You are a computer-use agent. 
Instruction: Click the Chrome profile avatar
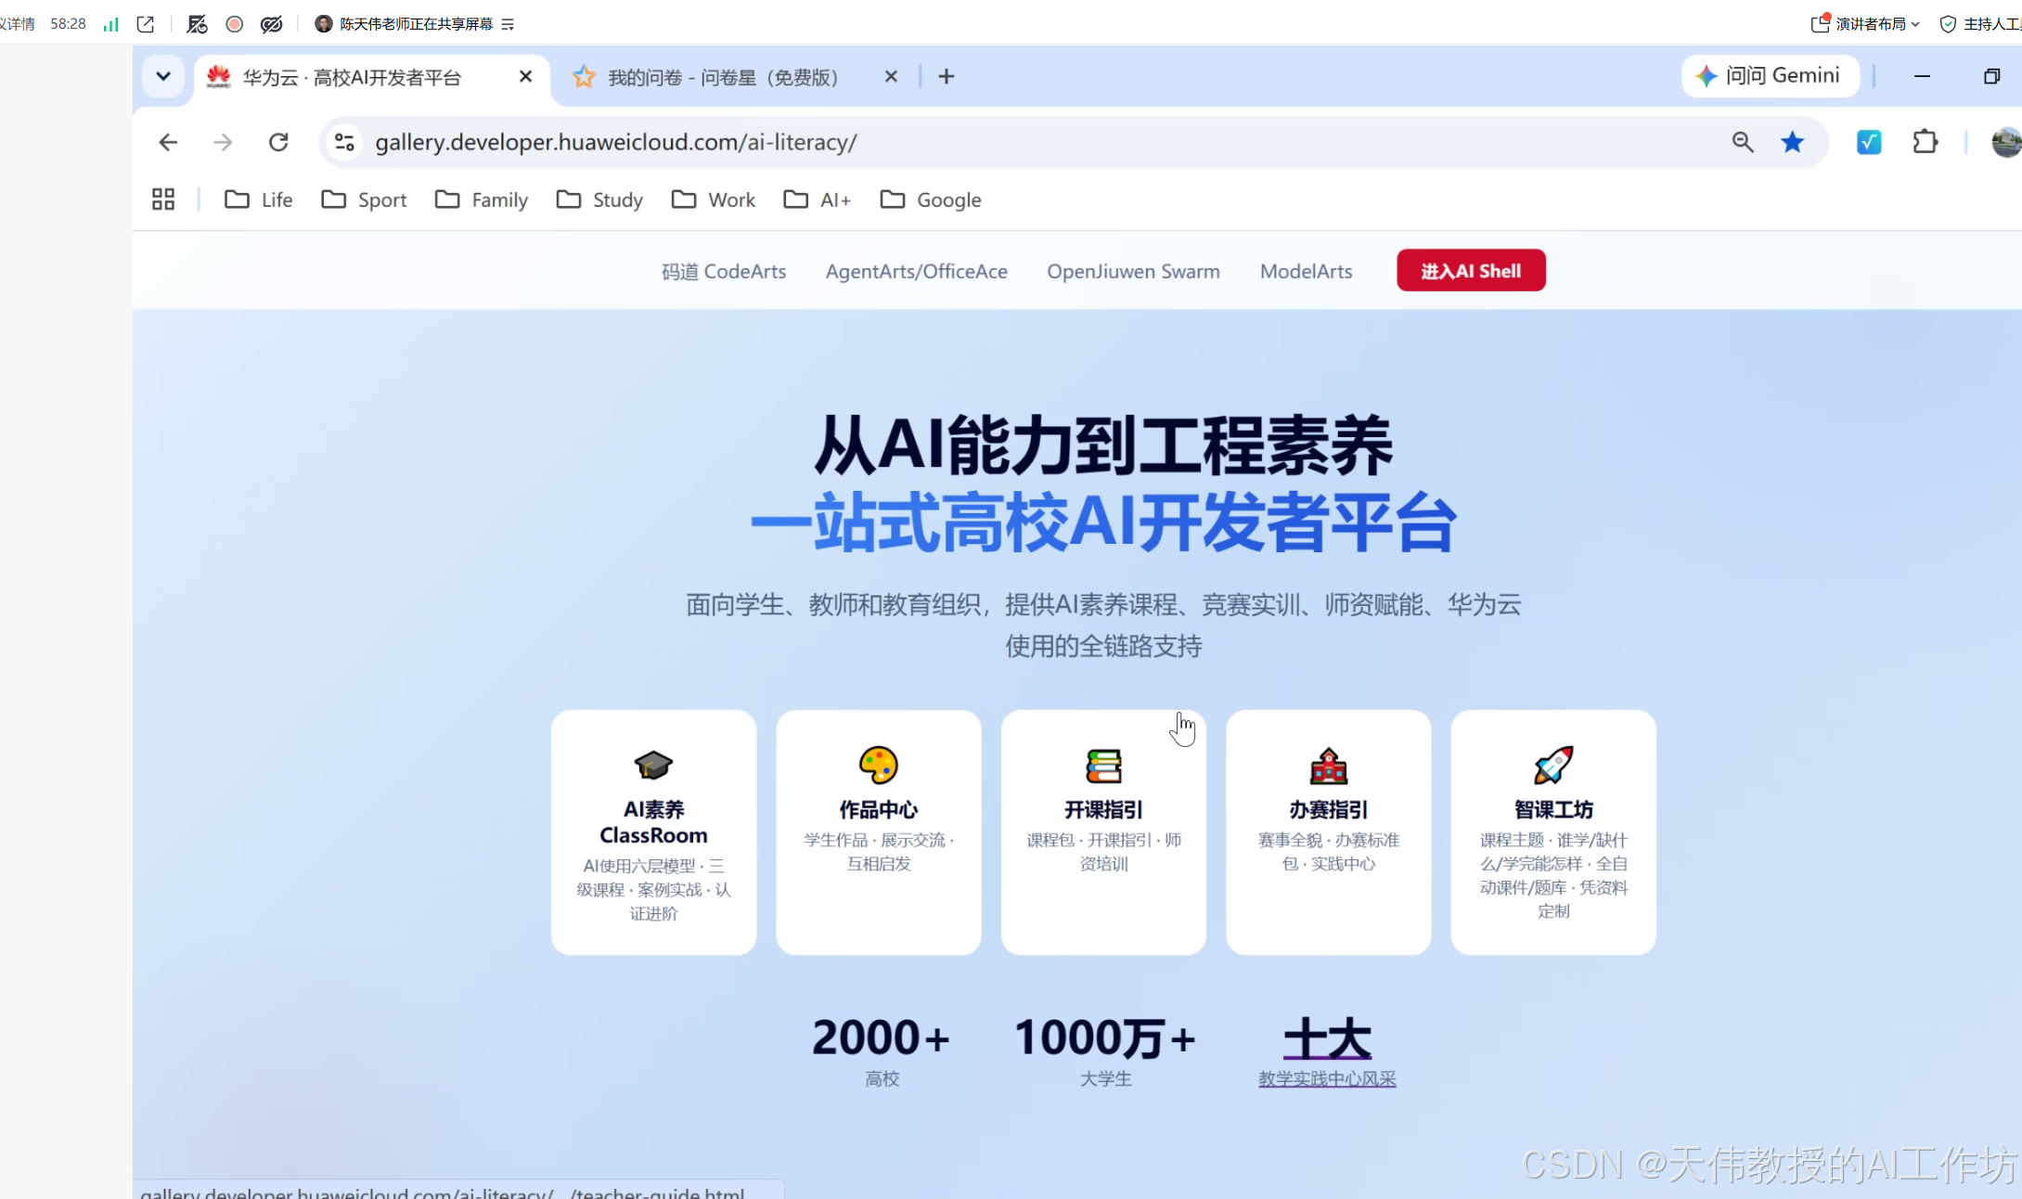(2006, 142)
